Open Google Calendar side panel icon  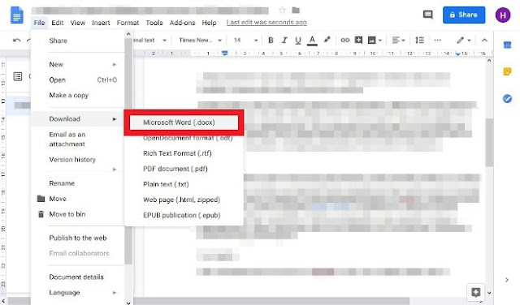click(507, 45)
